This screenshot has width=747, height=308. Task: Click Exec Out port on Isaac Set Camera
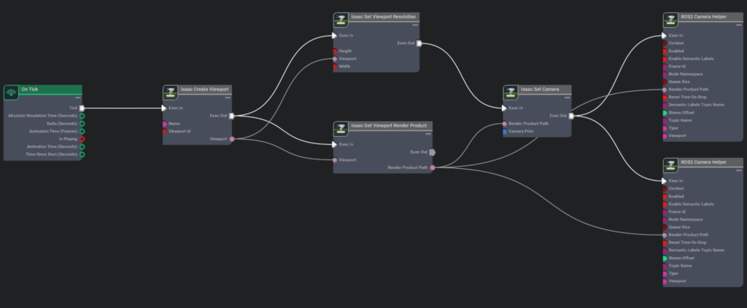click(571, 116)
